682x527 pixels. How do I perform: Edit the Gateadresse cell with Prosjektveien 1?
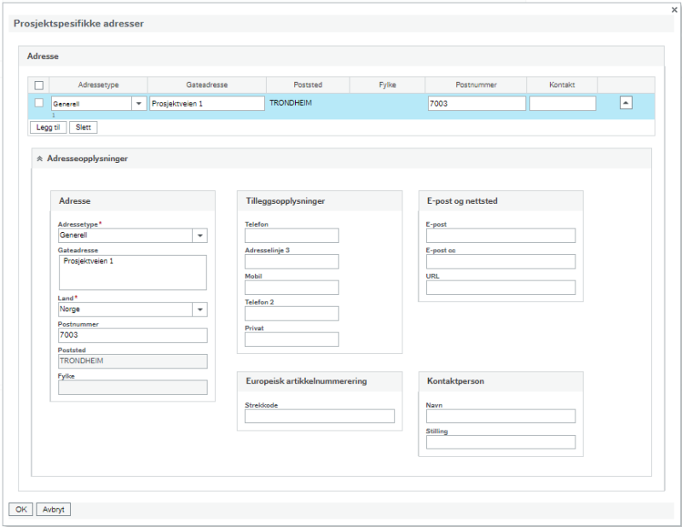pyautogui.click(x=207, y=103)
